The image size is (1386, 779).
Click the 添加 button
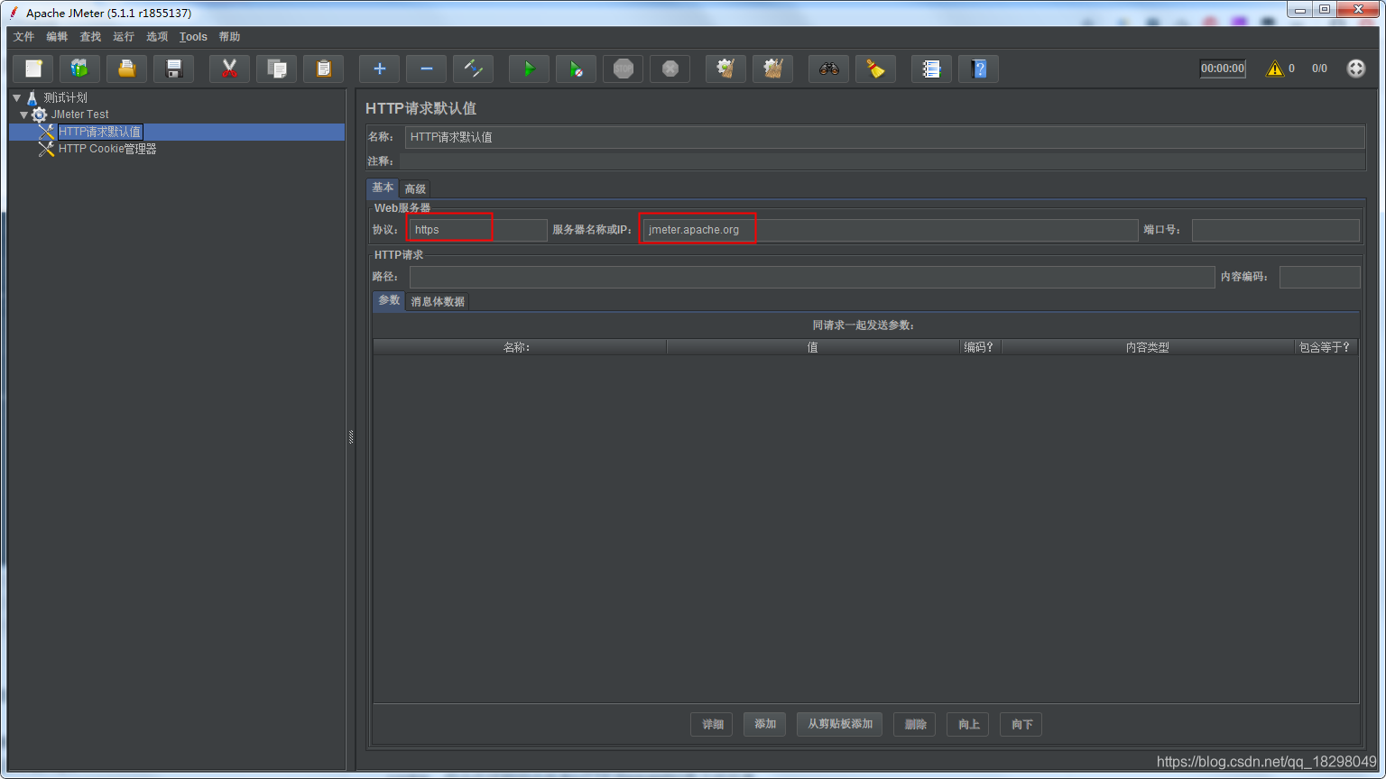(765, 724)
